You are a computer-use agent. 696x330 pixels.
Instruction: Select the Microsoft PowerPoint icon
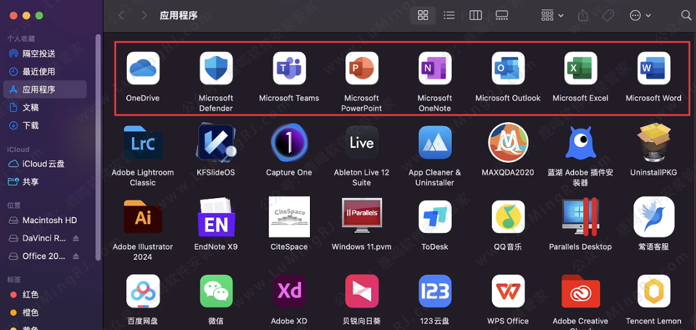click(362, 68)
